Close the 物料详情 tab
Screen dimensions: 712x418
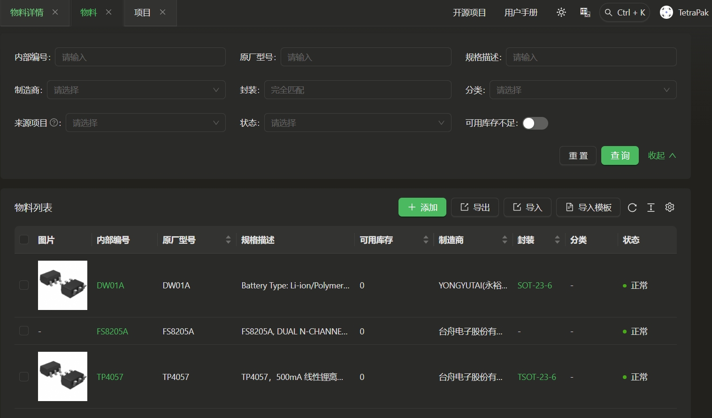click(55, 12)
